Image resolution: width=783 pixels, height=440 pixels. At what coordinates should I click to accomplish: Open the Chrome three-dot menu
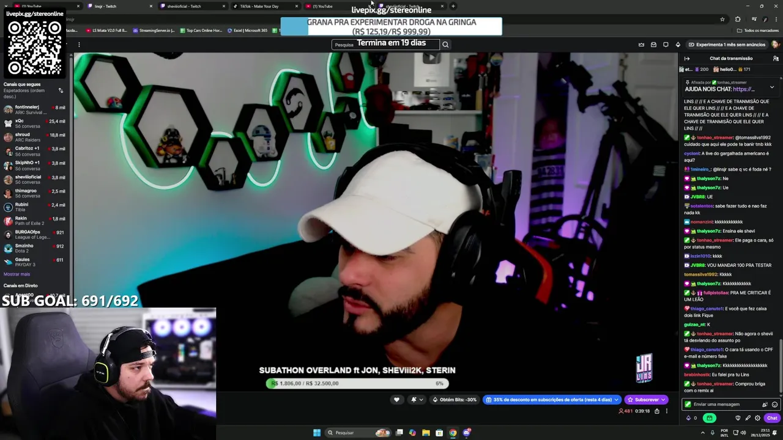[776, 19]
